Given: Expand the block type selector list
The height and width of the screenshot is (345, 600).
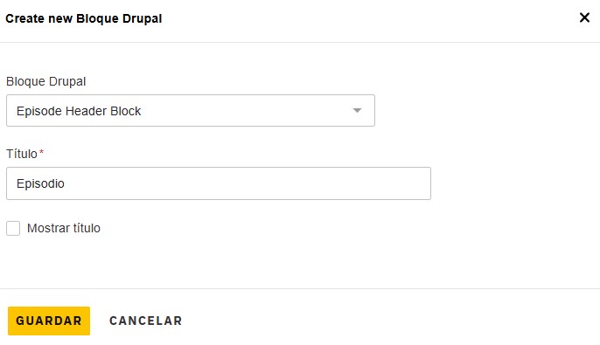Looking at the screenshot, I should tap(191, 110).
